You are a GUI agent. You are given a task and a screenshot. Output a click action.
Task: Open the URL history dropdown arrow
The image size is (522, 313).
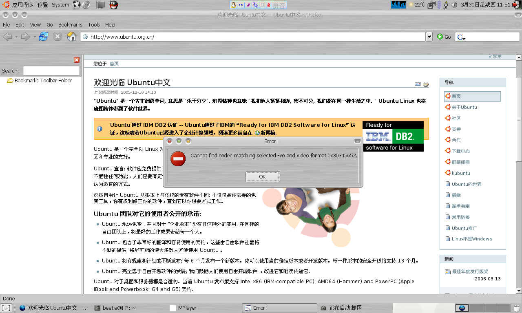point(429,37)
